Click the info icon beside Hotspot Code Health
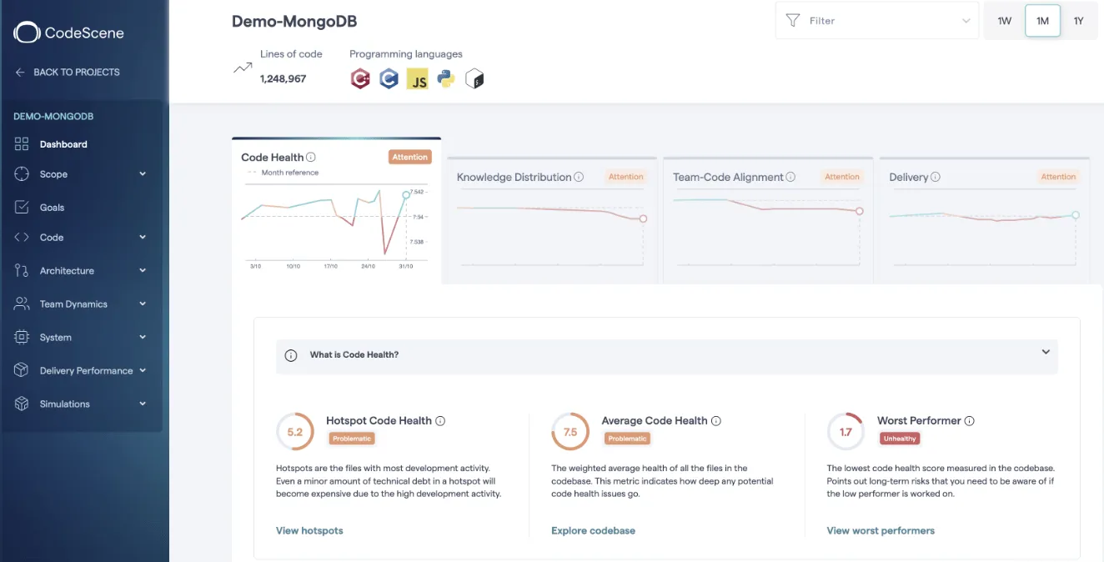The width and height of the screenshot is (1104, 562). tap(440, 421)
